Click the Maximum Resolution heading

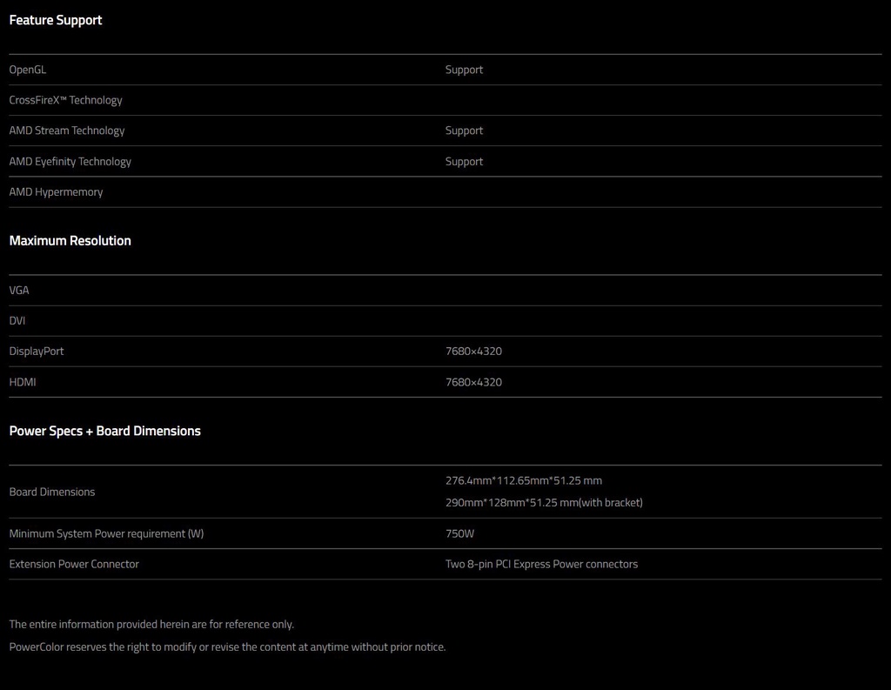point(70,240)
